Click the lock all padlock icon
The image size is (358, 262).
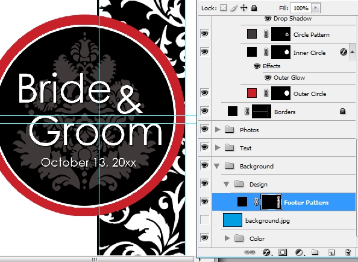[254, 8]
